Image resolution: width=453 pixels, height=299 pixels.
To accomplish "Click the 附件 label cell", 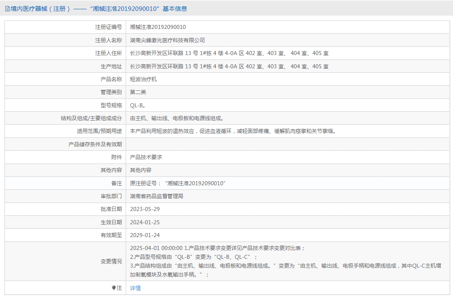I will tap(65, 157).
